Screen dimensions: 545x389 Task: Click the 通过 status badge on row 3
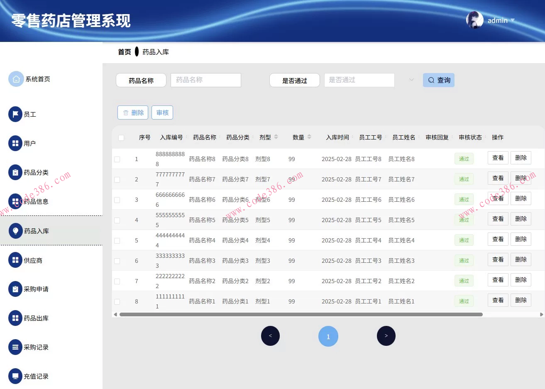pos(464,199)
